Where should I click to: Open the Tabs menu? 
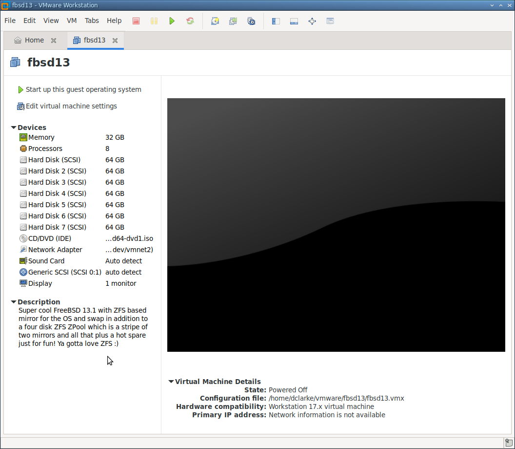coord(92,21)
